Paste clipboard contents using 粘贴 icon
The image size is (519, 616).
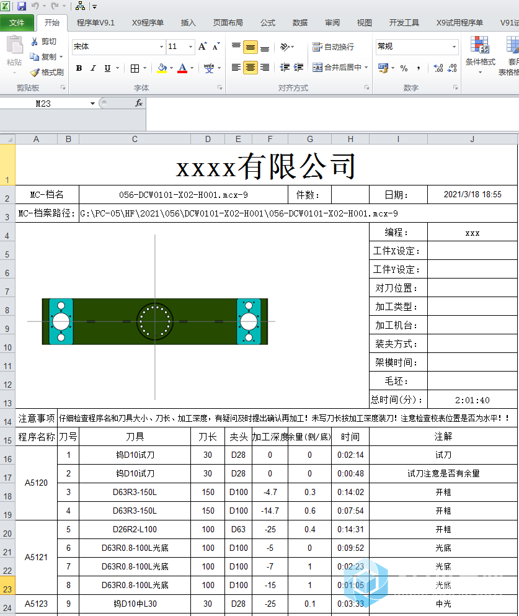coord(14,45)
